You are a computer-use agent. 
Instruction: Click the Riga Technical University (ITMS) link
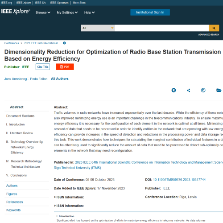[78, 168]
